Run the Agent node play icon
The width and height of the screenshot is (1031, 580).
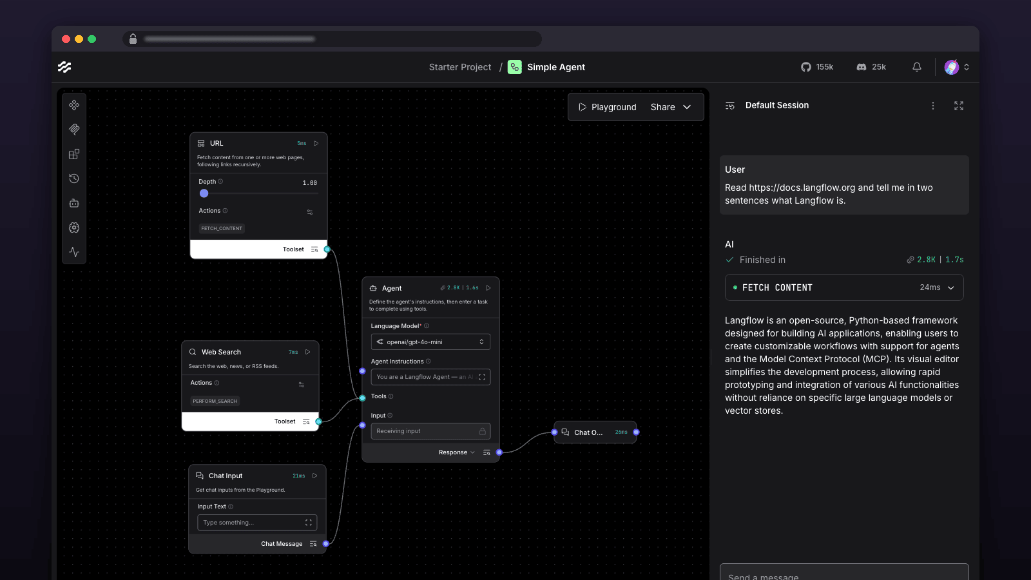pyautogui.click(x=488, y=288)
